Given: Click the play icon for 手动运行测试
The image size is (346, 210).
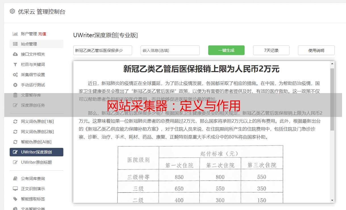Looking at the screenshot, I should (x=15, y=85).
